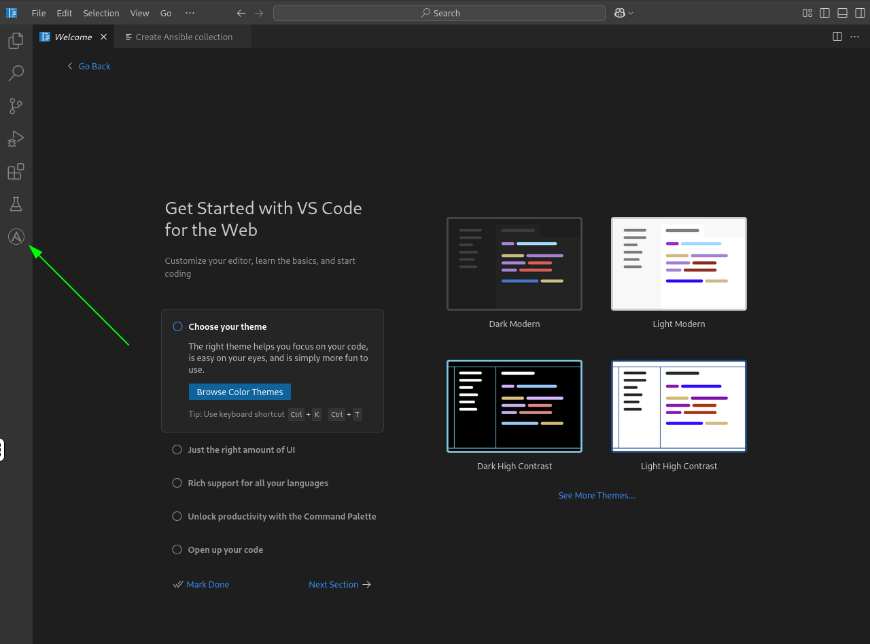Open the Go menu

point(166,13)
